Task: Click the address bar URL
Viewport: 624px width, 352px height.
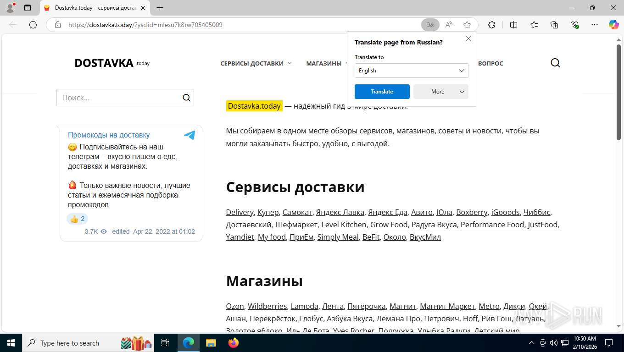Action: [145, 25]
